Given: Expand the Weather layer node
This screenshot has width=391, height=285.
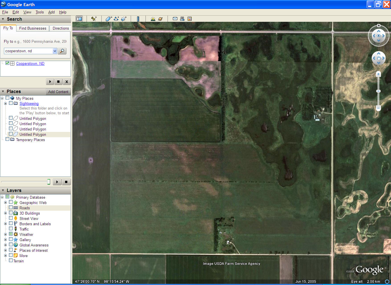Looking at the screenshot, I should click(5, 234).
